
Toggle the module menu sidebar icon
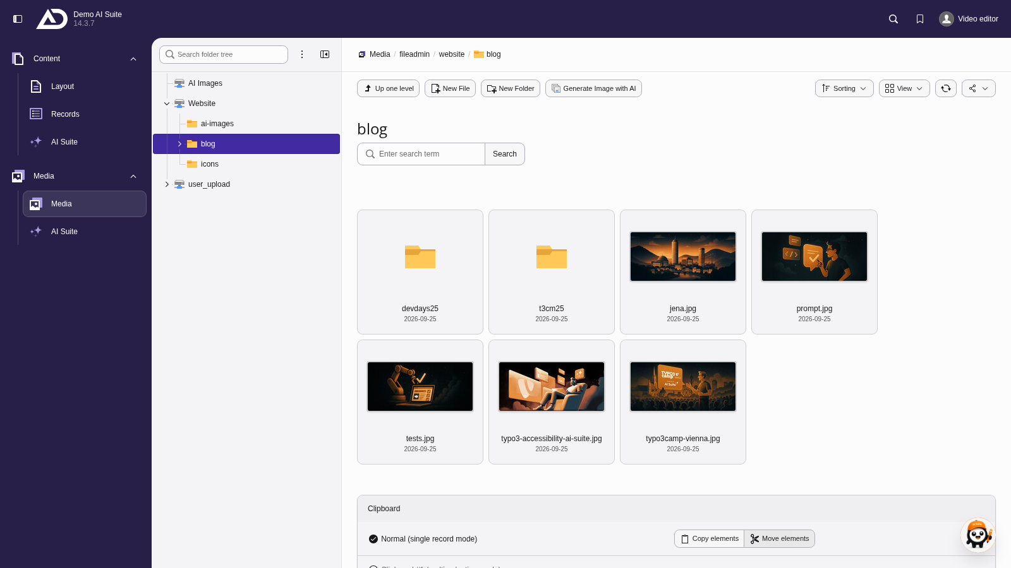coord(18,19)
